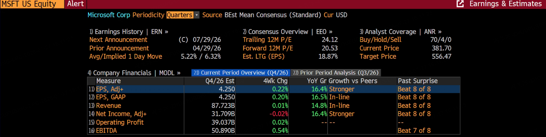Select the Net Income, Adj+ row
Image resolution: width=546 pixels, height=137 pixels.
(274, 114)
